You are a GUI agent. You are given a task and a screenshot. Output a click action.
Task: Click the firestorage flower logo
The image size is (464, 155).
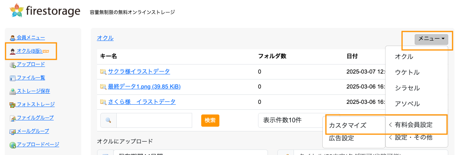[x=17, y=11]
